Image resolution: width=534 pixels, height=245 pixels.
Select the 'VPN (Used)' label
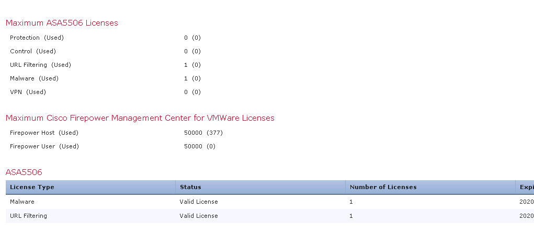[28, 92]
